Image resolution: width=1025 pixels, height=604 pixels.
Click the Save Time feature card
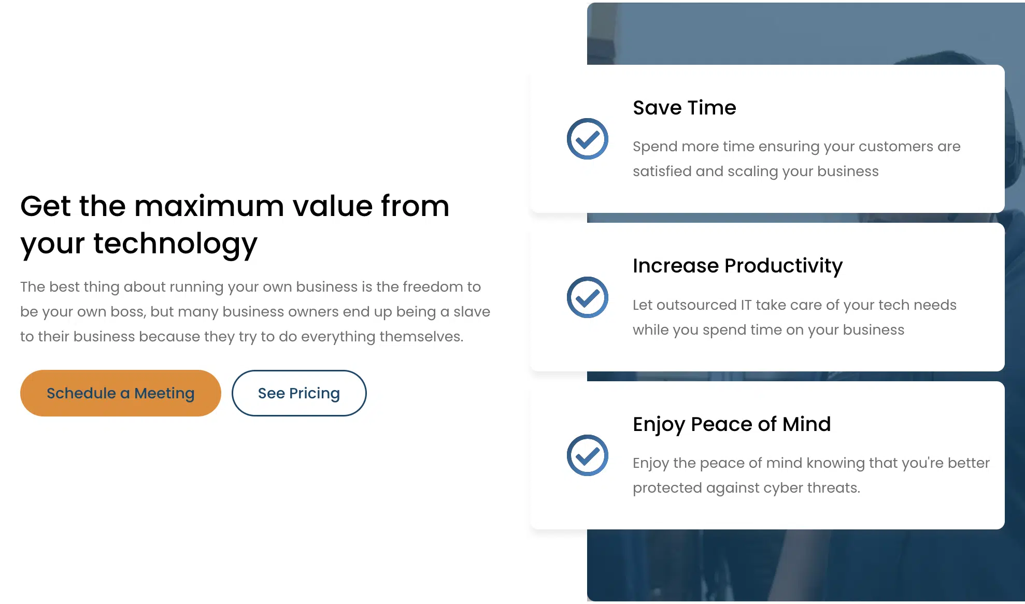click(767, 139)
